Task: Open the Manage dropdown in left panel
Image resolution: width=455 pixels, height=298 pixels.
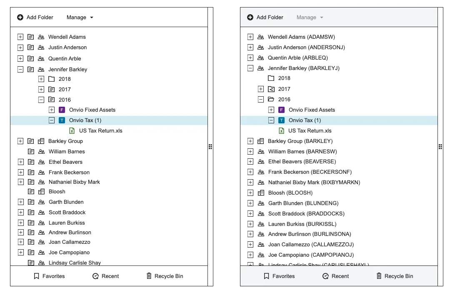Action: pyautogui.click(x=80, y=18)
